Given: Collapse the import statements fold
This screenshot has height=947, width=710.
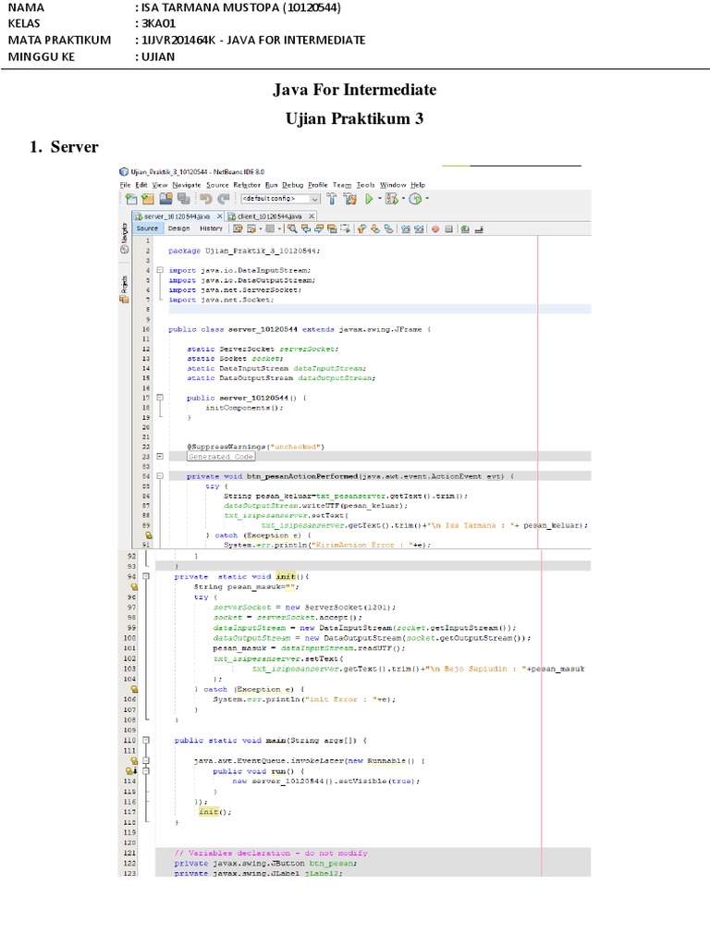Looking at the screenshot, I should [160, 270].
